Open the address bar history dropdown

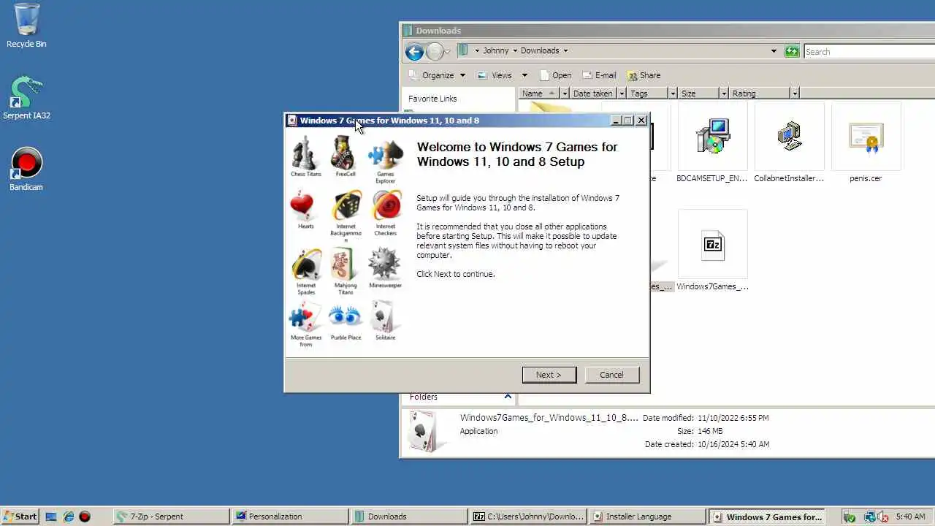pos(774,51)
